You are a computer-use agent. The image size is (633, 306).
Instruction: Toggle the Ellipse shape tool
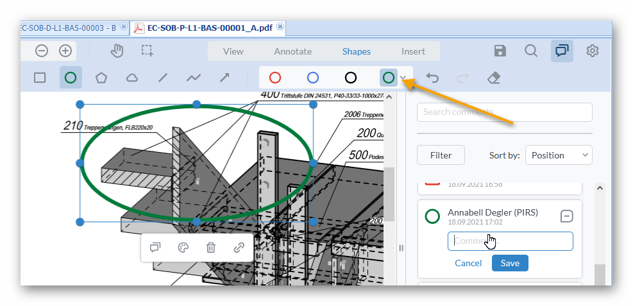point(71,78)
